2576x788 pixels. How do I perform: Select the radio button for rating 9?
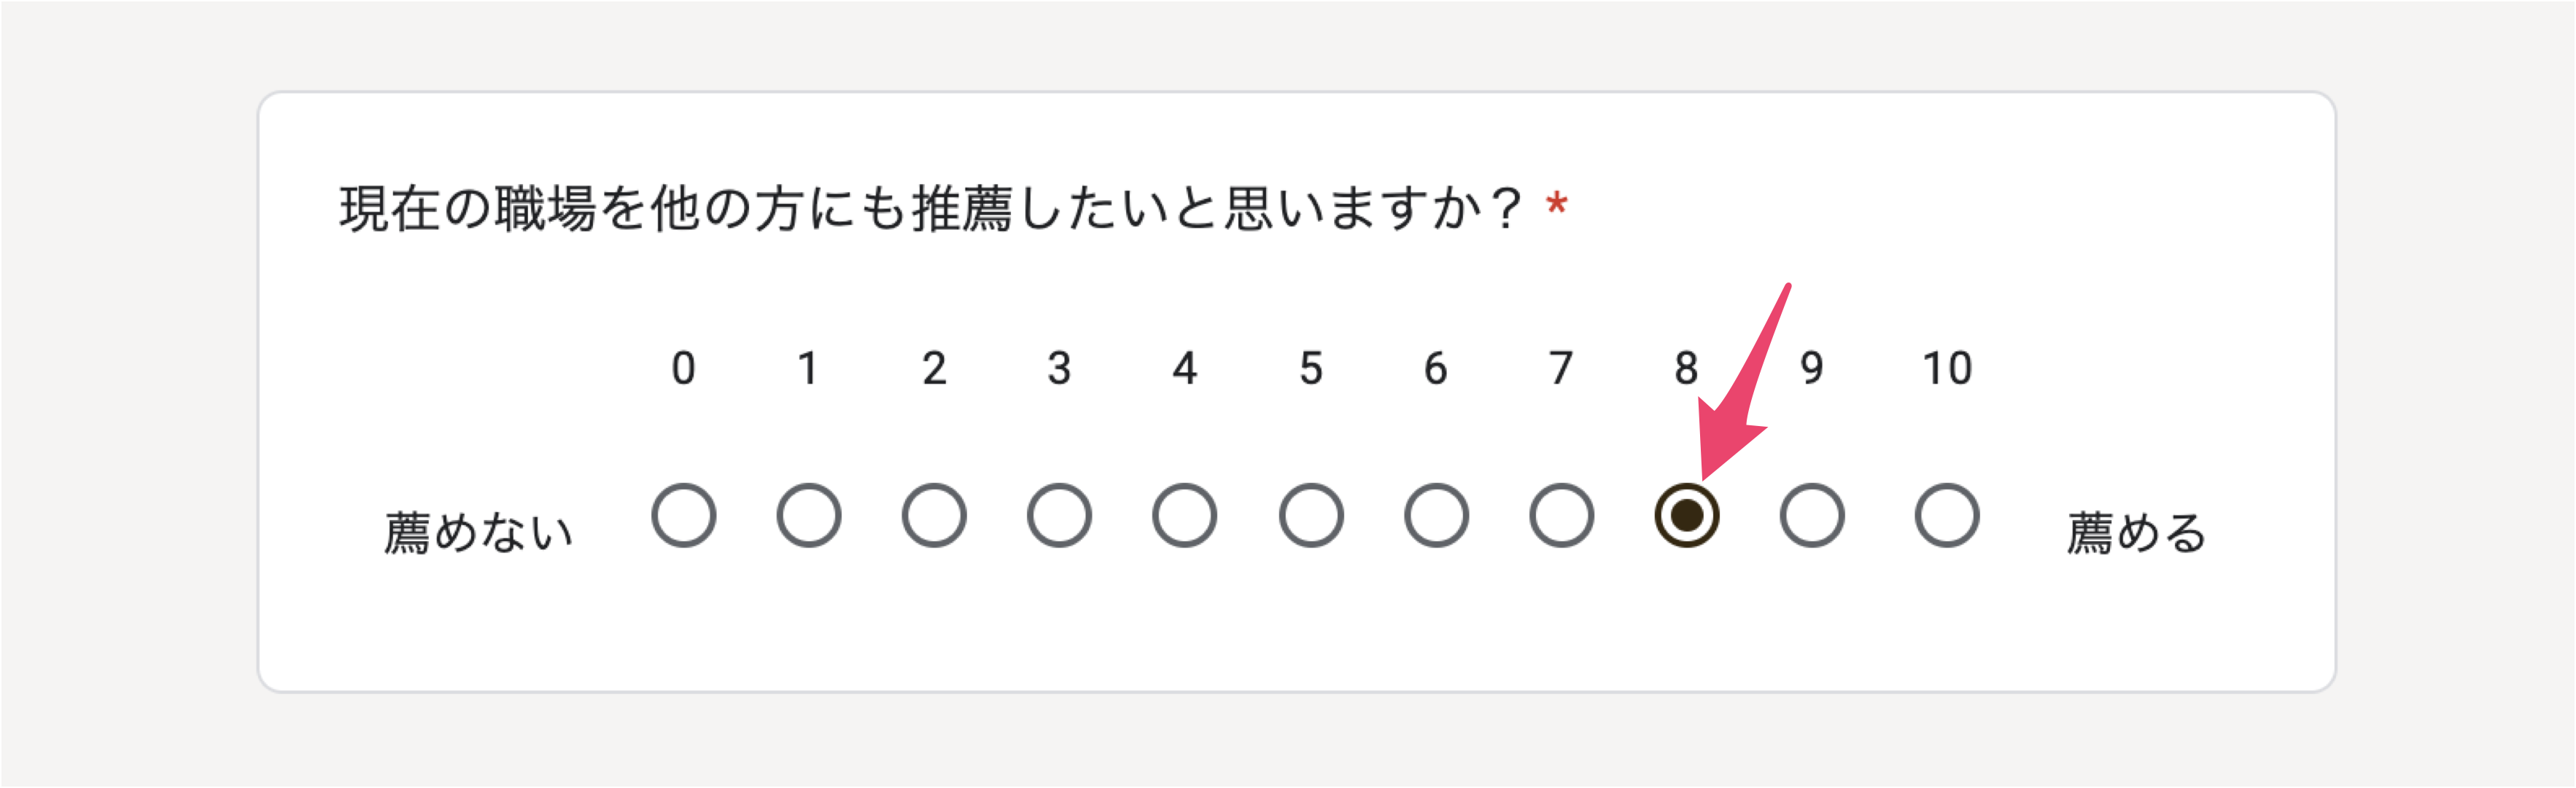point(1811,516)
